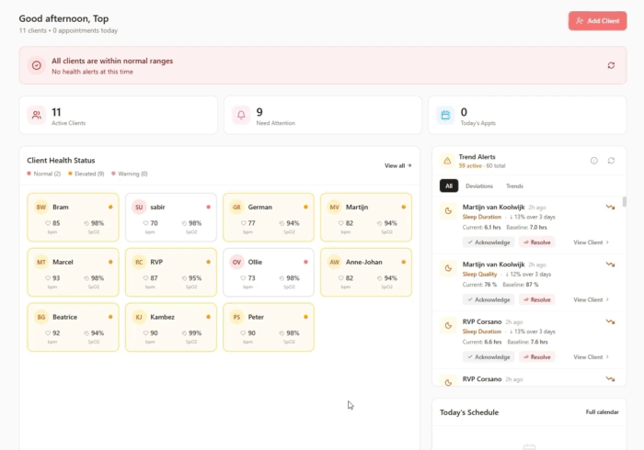The height and width of the screenshot is (450, 644).
Task: Click the OV avatar on Ollie card
Action: tap(237, 262)
